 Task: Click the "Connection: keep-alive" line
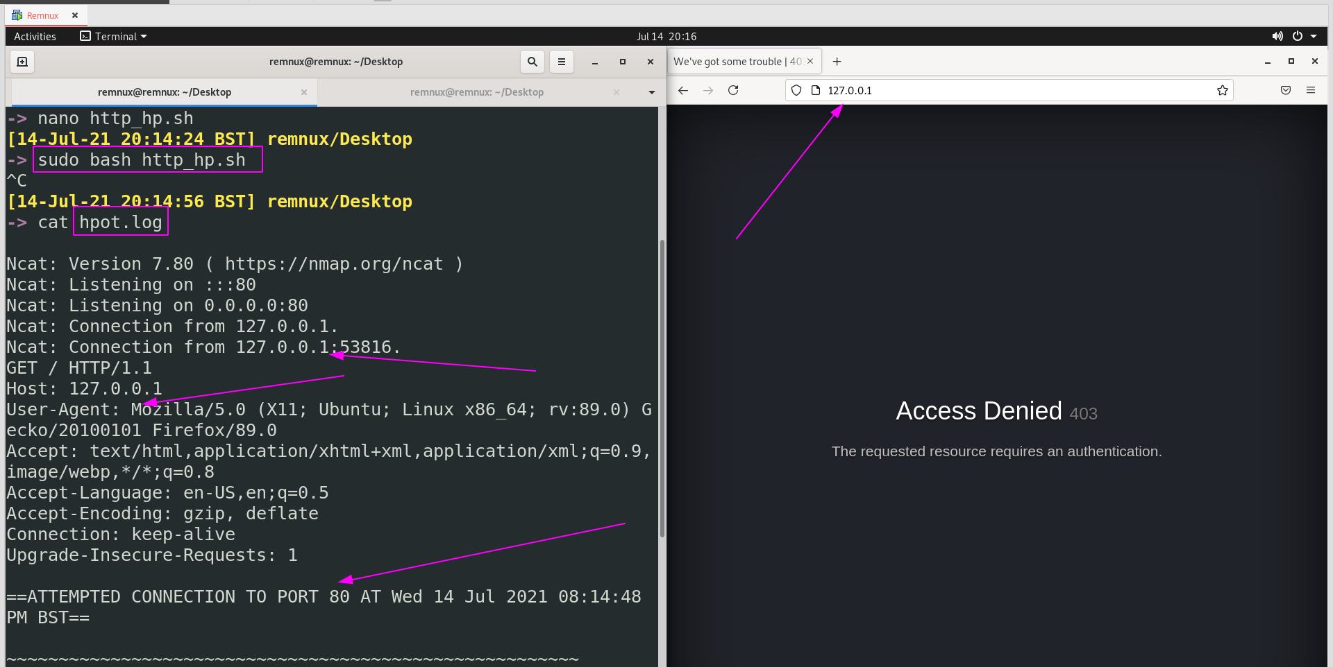(x=121, y=535)
